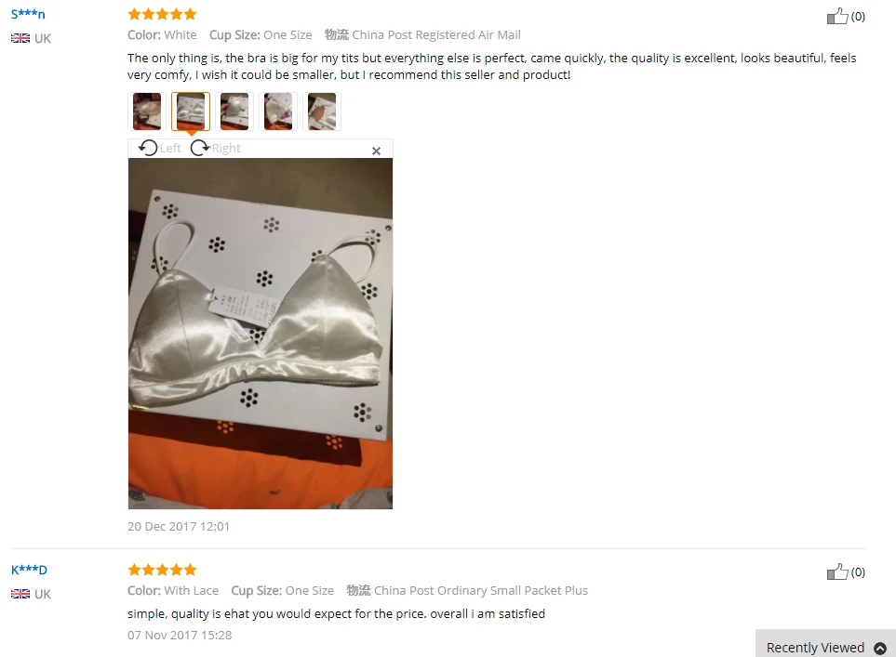This screenshot has width=896, height=657.
Task: Click the UK flag under S***n
Action: click(20, 38)
